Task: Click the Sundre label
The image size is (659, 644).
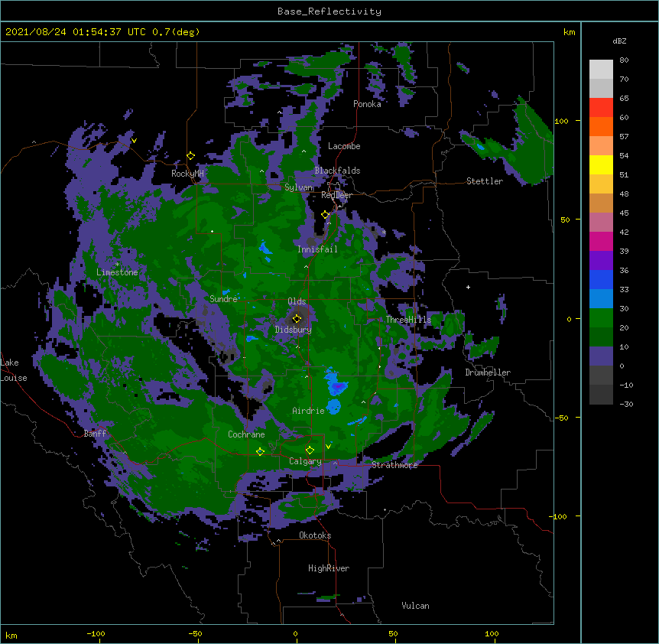Action: (223, 299)
